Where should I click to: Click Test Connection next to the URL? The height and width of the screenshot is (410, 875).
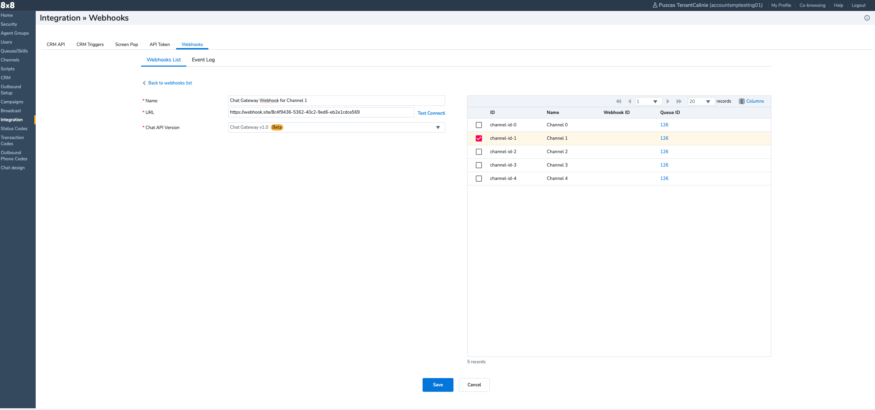tap(431, 113)
